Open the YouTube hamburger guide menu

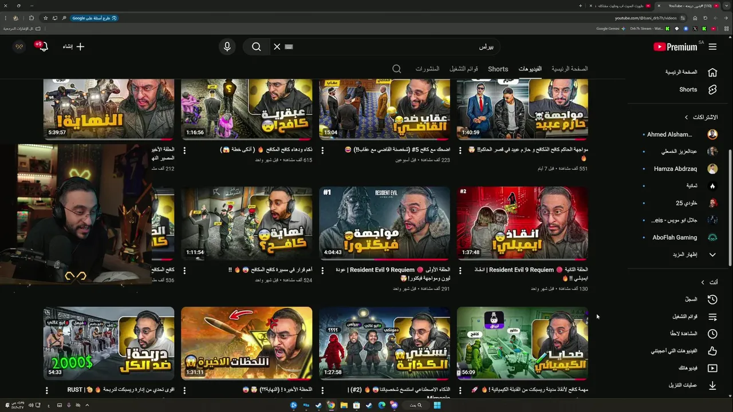coord(712,47)
